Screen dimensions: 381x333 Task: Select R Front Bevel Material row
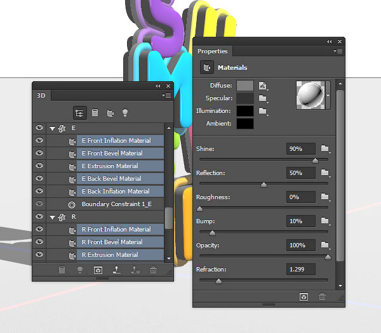click(x=120, y=242)
